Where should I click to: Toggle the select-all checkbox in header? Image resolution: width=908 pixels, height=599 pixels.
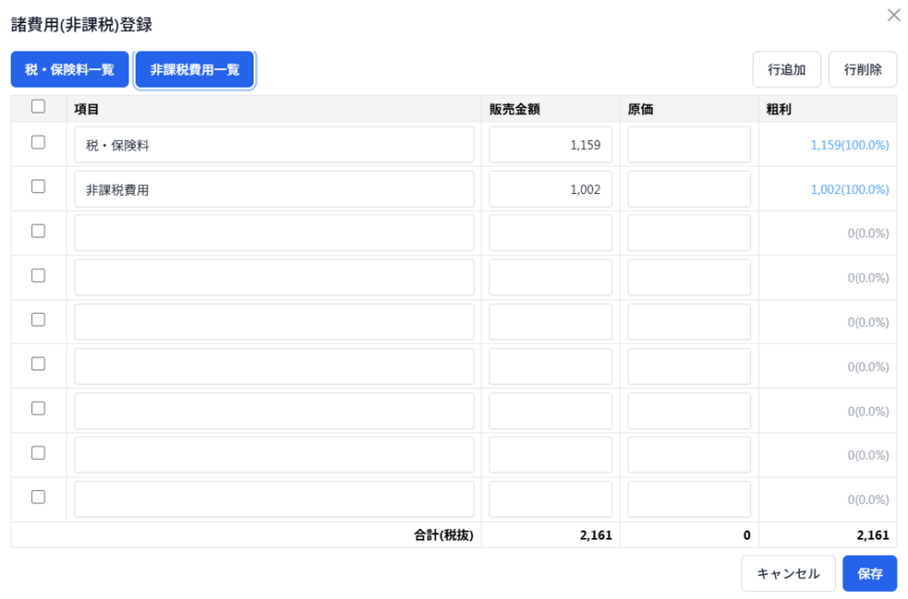pyautogui.click(x=38, y=107)
